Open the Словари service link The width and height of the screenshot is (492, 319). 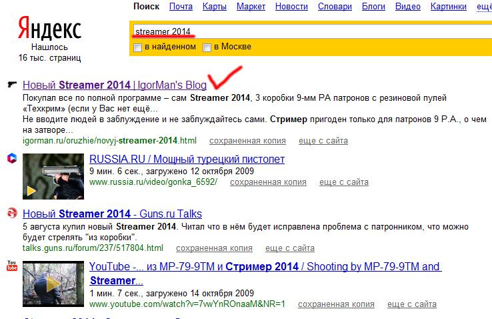pyautogui.click(x=335, y=7)
